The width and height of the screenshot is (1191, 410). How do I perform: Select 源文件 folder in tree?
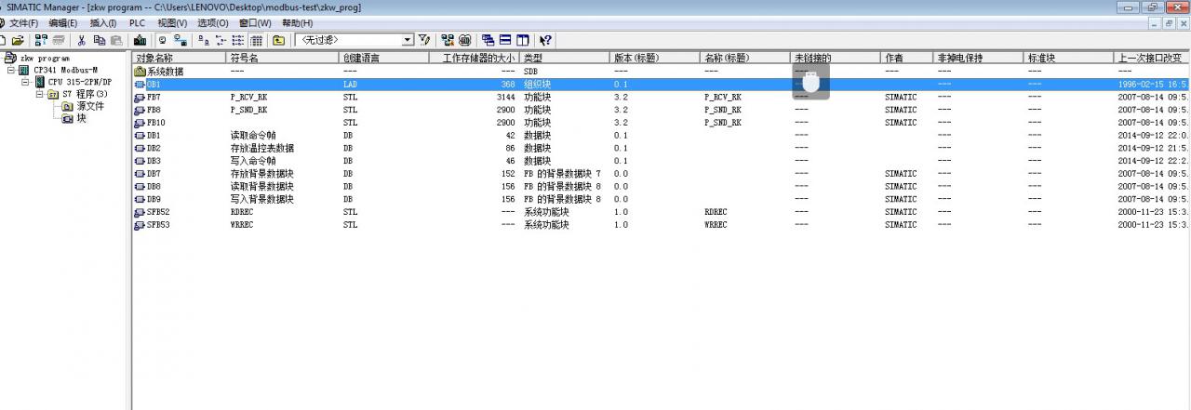tap(90, 106)
